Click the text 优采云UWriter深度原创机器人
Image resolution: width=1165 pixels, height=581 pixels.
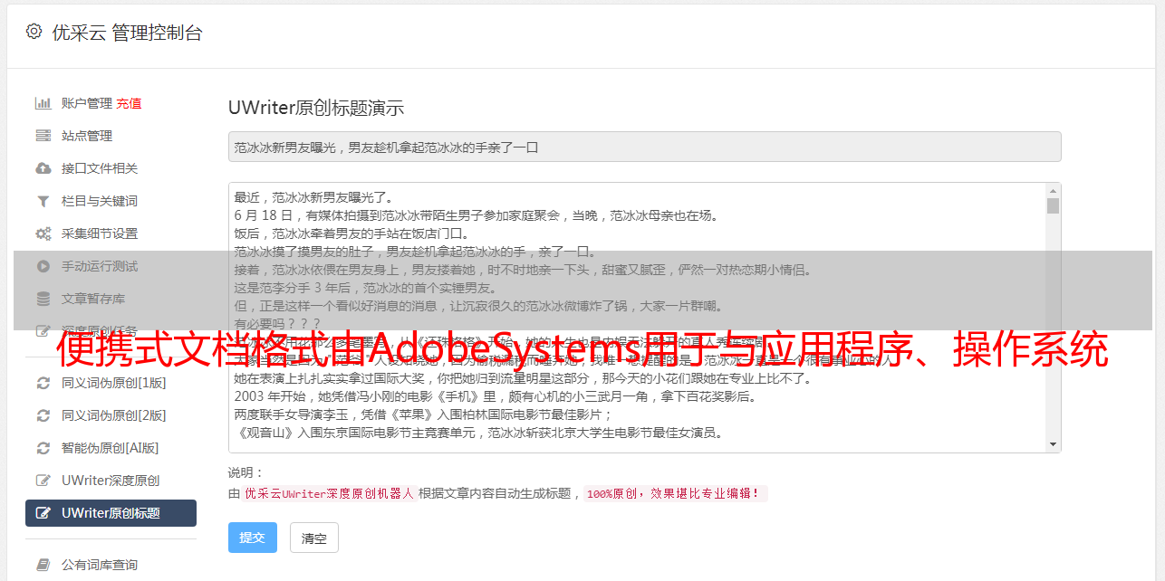coord(329,494)
